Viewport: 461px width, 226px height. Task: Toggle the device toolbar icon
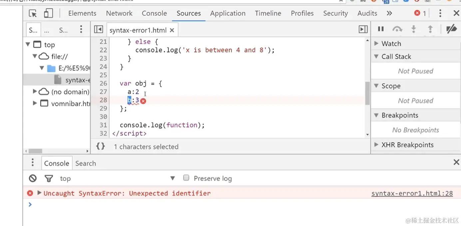tap(49, 13)
